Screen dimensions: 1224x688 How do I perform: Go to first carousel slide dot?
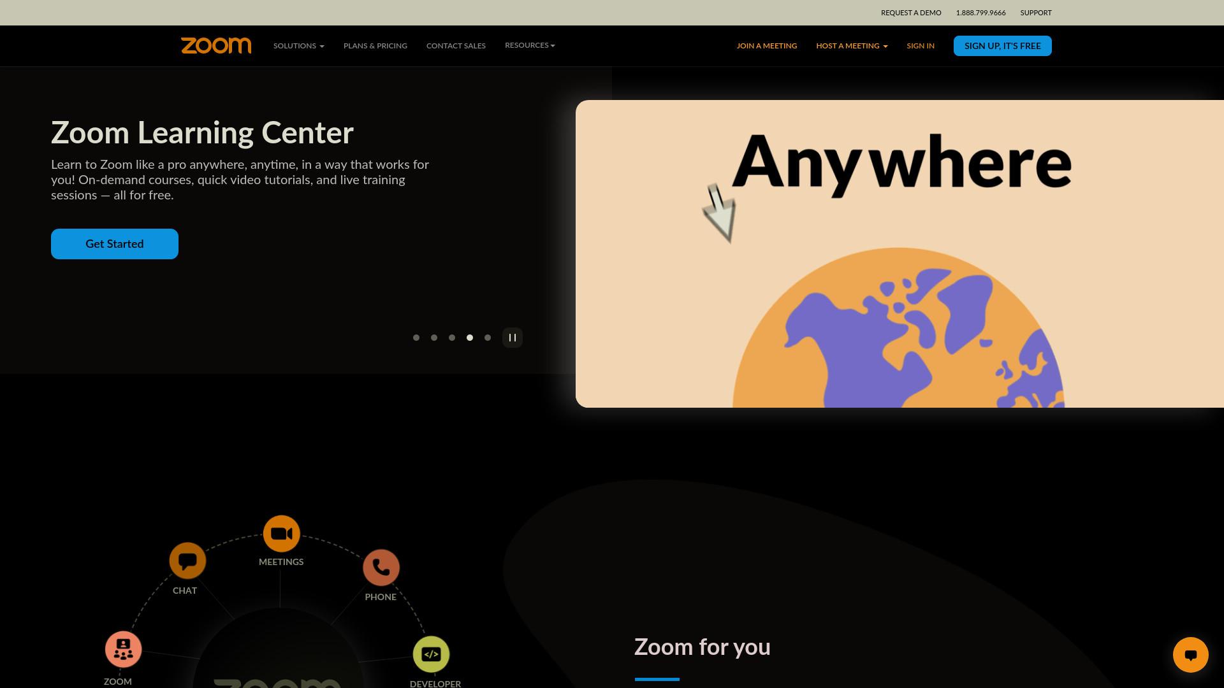(x=416, y=338)
